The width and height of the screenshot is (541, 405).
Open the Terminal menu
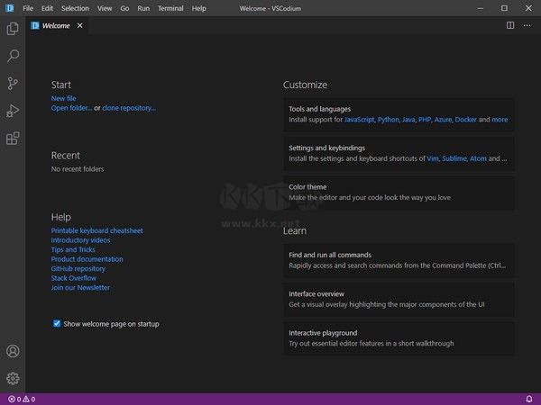[x=170, y=8]
